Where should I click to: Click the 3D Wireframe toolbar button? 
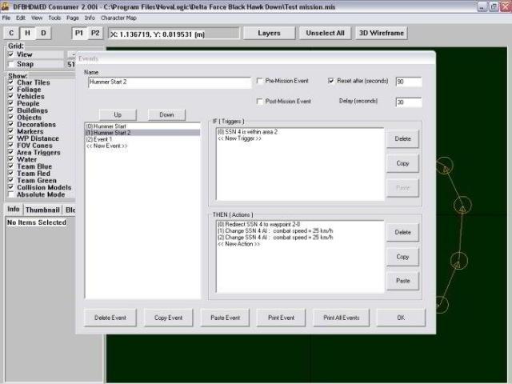click(x=381, y=34)
